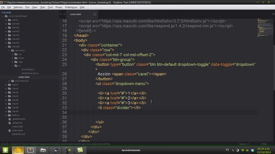Open the Selection menu
The height and width of the screenshot is (154, 275).
click(x=18, y=7)
